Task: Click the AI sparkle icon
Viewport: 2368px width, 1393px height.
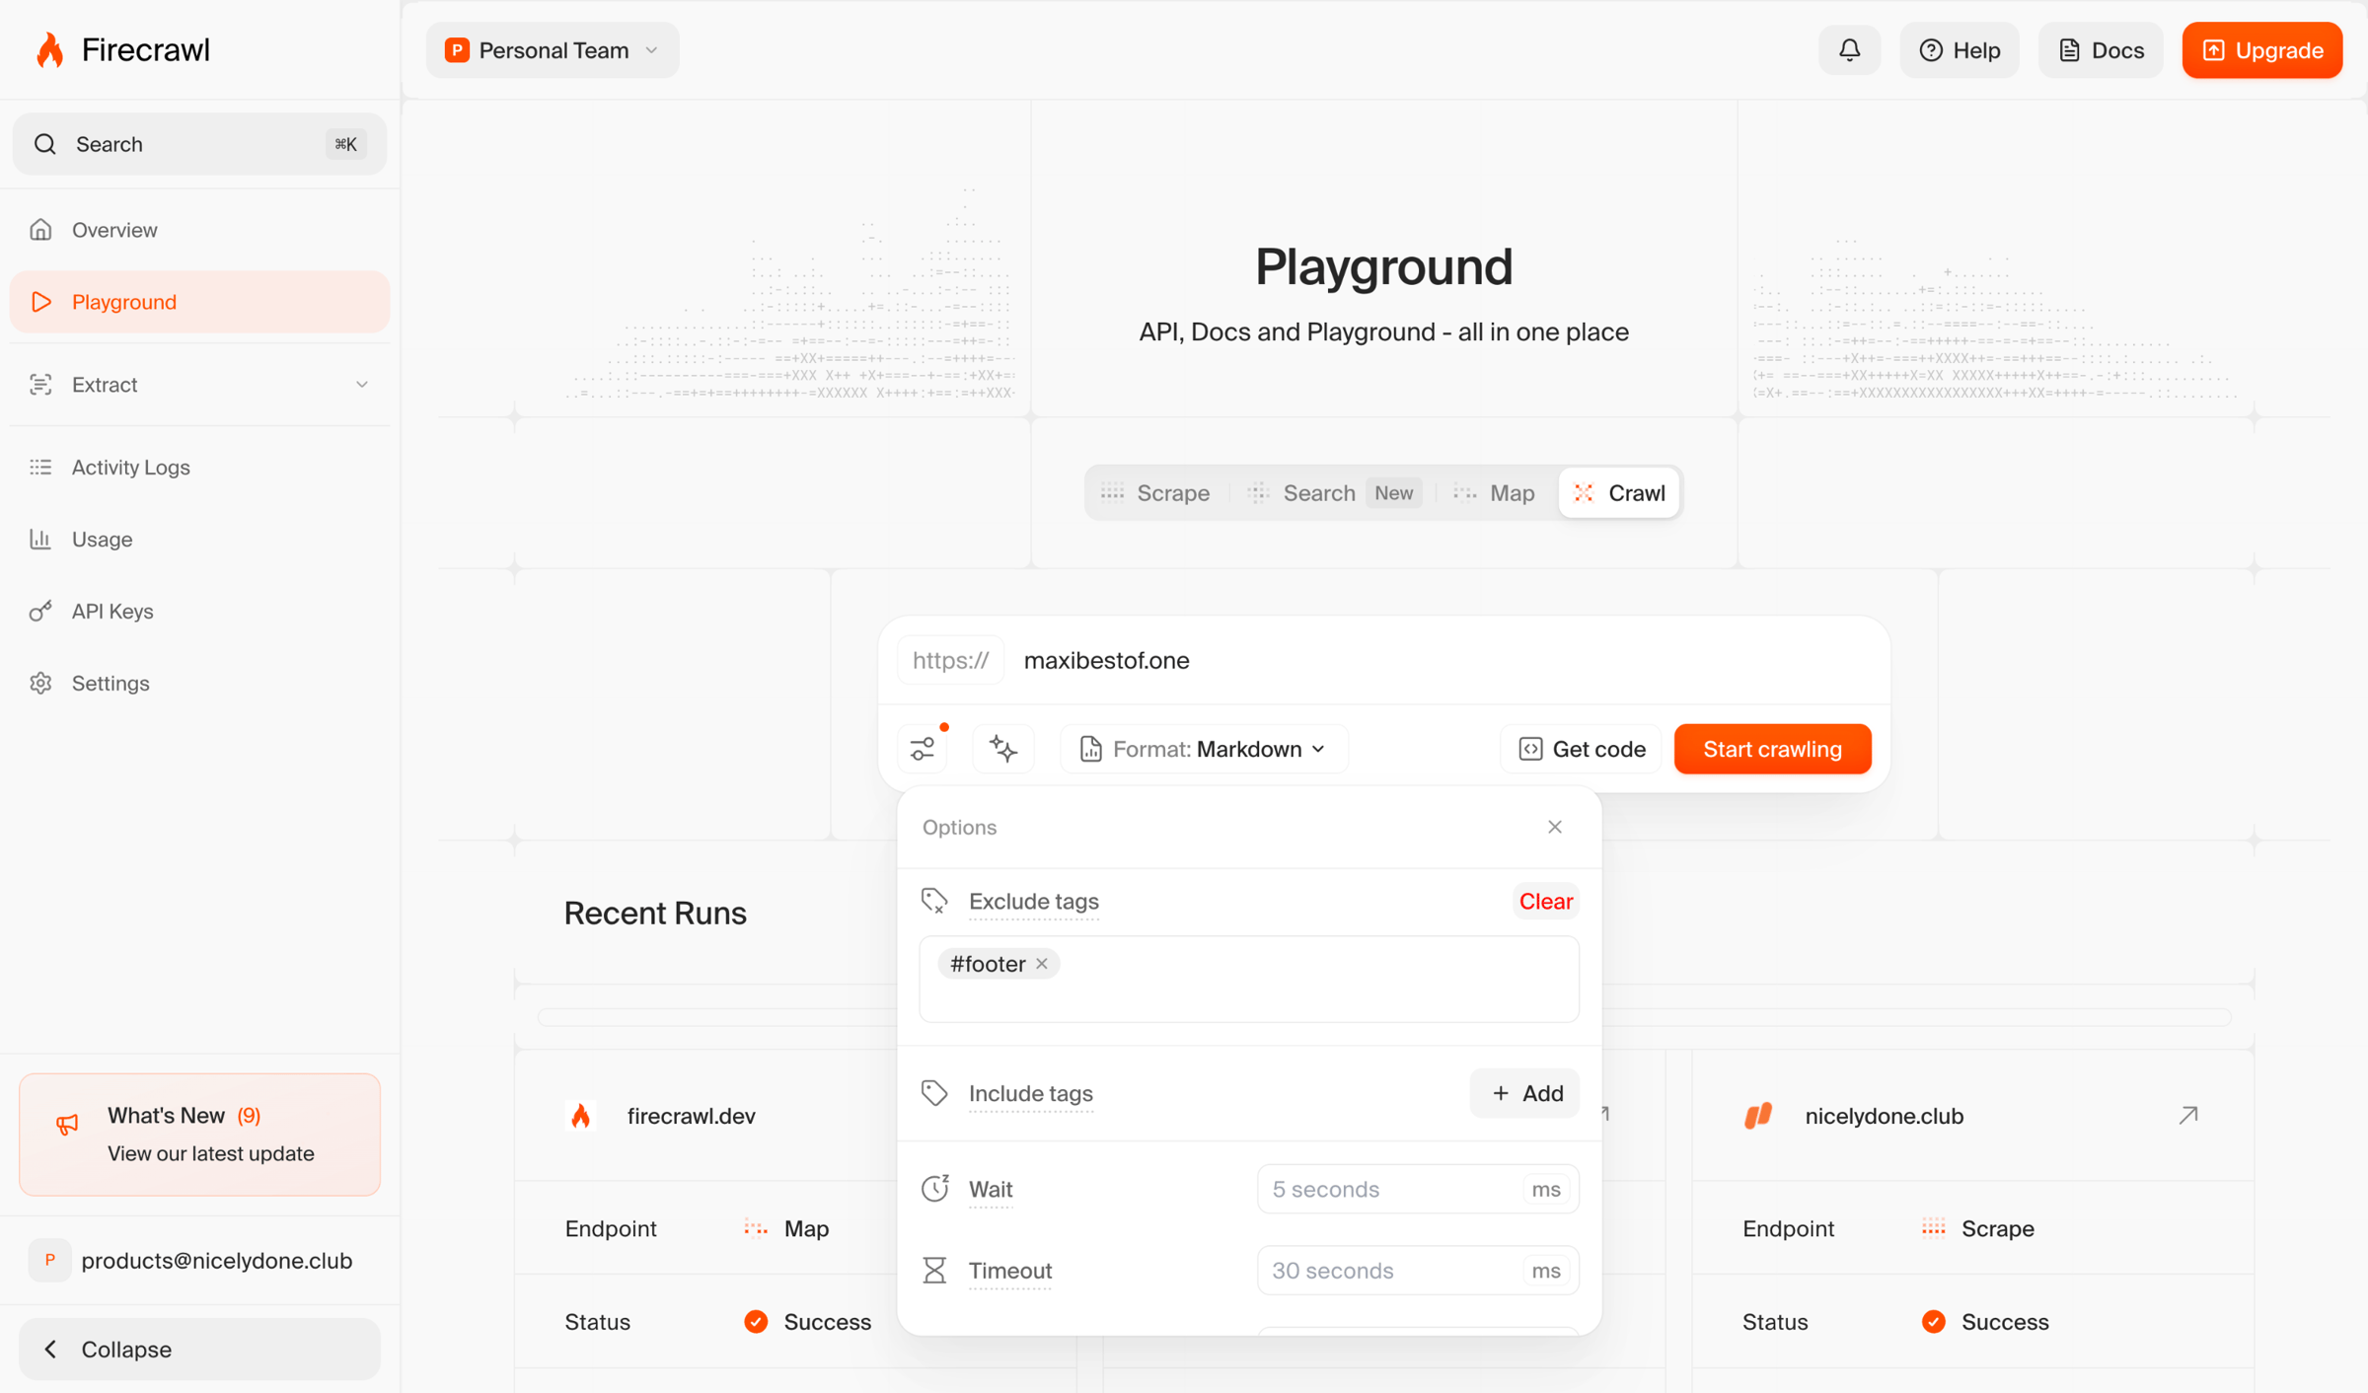Action: click(x=1003, y=749)
